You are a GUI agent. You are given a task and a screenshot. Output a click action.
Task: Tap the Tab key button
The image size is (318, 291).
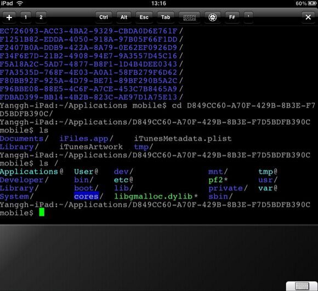coord(166,18)
